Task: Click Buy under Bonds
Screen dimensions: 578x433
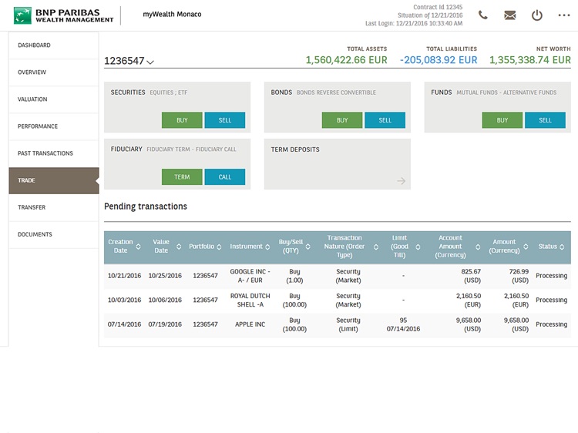Action: [x=342, y=120]
